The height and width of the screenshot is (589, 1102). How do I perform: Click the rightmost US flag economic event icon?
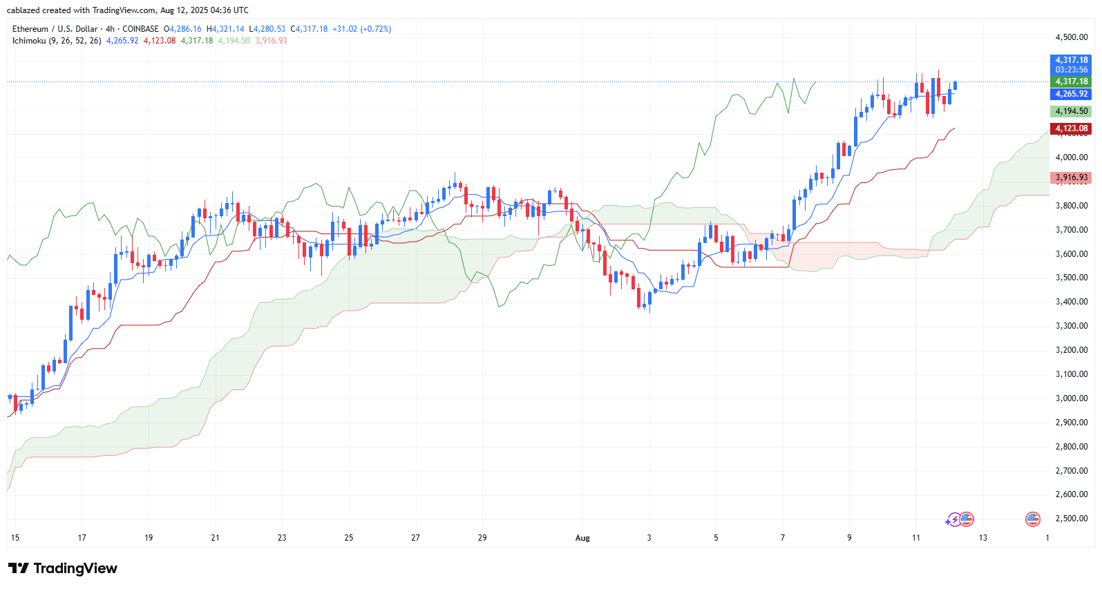point(1033,519)
